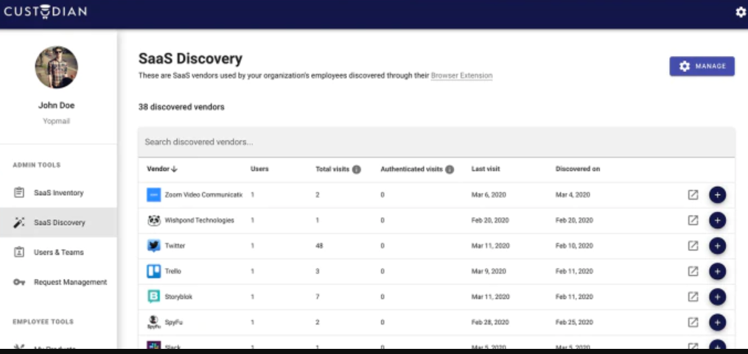Go to SaaS Inventory
The height and width of the screenshot is (354, 748).
[58, 193]
